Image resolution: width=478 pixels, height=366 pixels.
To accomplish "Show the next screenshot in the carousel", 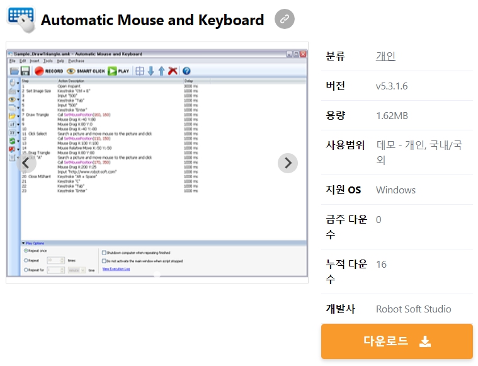I will [287, 163].
